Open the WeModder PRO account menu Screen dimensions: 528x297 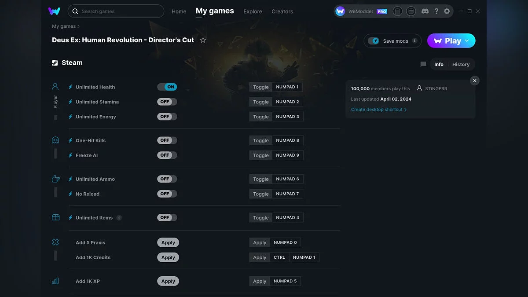(361, 11)
